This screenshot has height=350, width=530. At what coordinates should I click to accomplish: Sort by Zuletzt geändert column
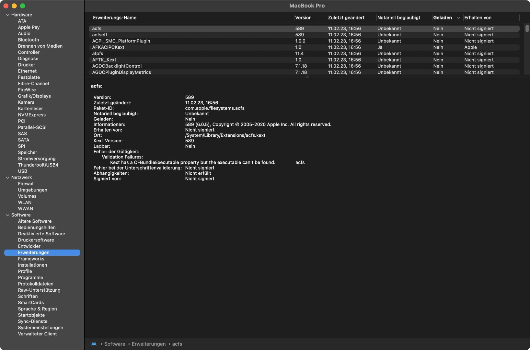[x=346, y=18]
